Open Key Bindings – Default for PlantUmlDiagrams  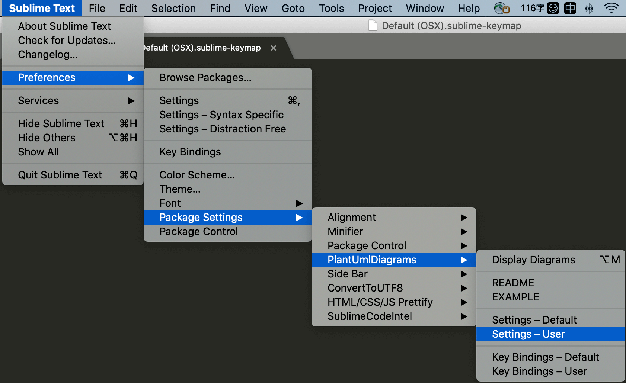(546, 357)
